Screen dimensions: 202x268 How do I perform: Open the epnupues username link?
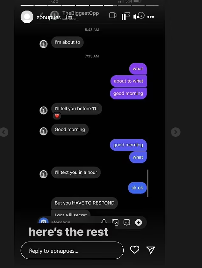[x=48, y=17]
